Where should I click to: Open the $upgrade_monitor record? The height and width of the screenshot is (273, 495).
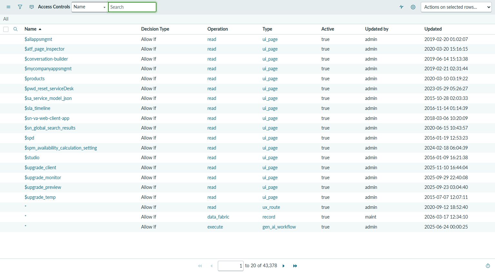43,178
